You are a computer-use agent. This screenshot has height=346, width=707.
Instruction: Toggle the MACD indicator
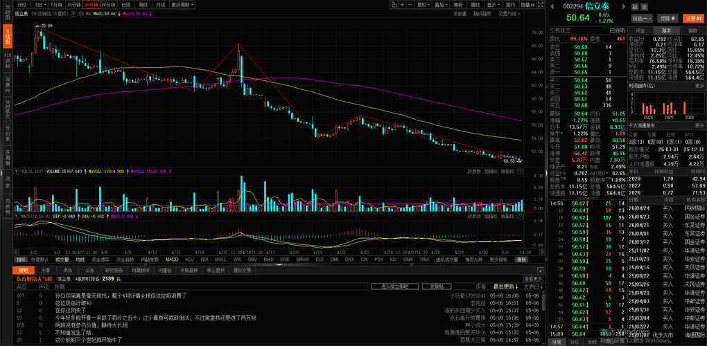coord(172,259)
